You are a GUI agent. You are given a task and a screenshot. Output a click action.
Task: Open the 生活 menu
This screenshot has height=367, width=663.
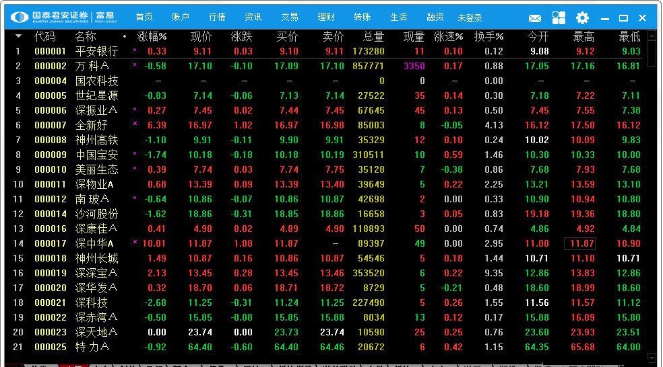point(399,17)
